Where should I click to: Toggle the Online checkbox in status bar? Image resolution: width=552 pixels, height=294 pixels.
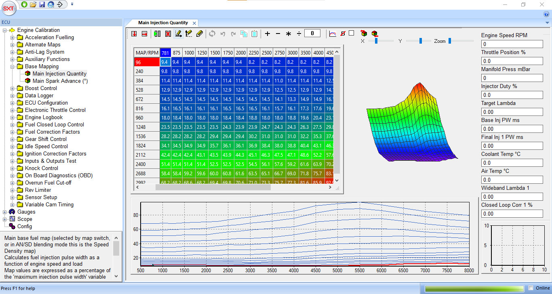pos(531,288)
